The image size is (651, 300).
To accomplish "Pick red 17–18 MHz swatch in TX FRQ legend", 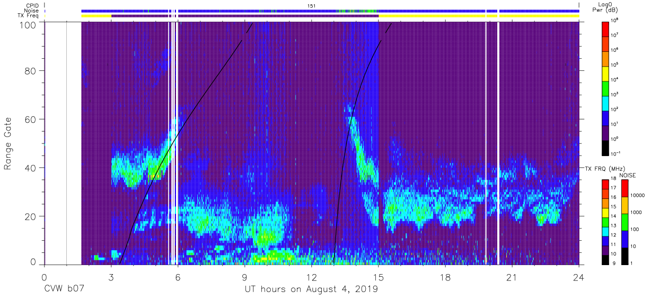I will pyautogui.click(x=605, y=185).
